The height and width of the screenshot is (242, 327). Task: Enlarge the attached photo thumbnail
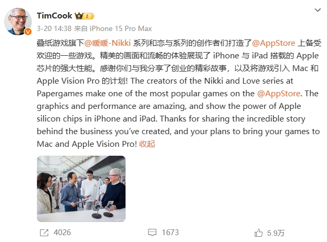[x=81, y=189]
